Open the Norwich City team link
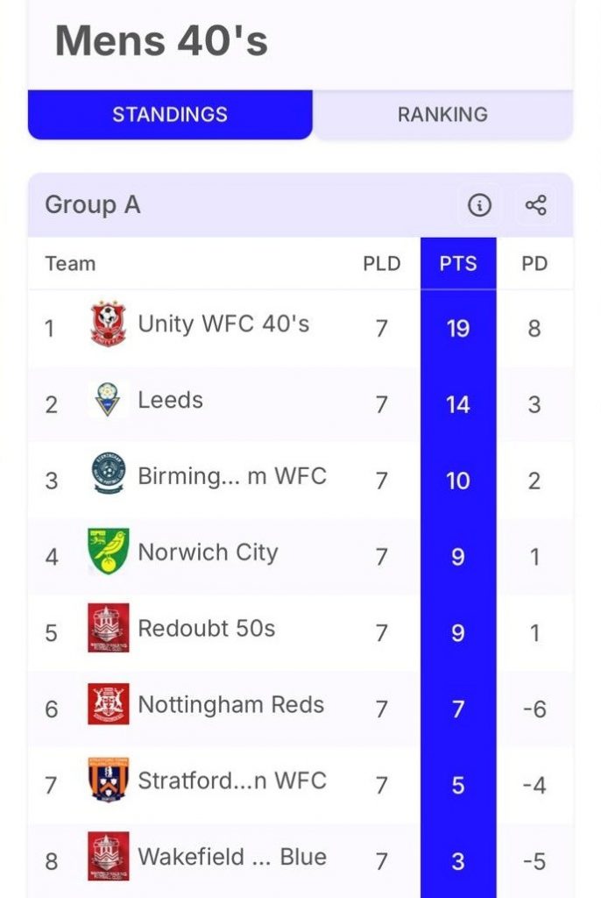Image resolution: width=601 pixels, height=898 pixels. click(x=208, y=552)
